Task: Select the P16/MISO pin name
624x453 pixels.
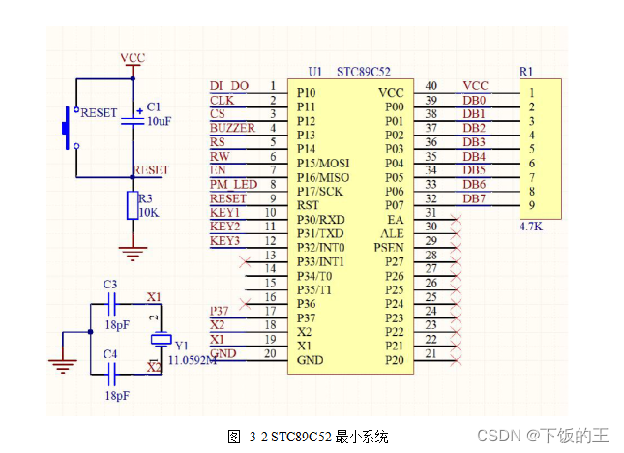Action: [323, 177]
